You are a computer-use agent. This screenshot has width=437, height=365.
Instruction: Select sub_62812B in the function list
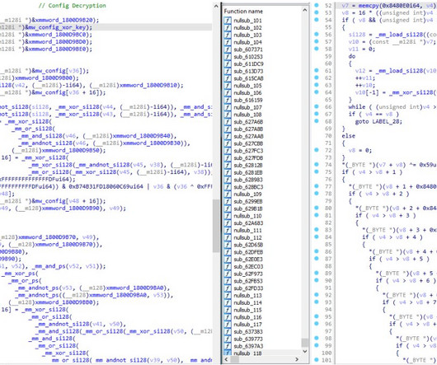248,166
